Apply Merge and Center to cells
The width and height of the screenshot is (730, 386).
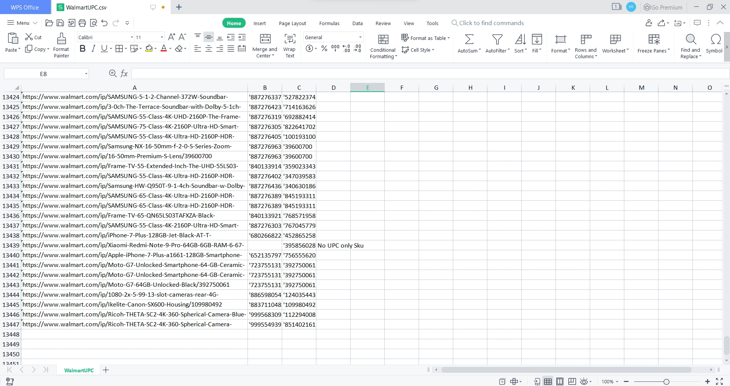tap(265, 45)
